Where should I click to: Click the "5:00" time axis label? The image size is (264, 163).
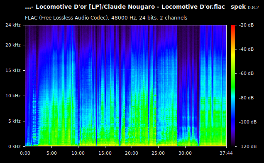pos(51,153)
